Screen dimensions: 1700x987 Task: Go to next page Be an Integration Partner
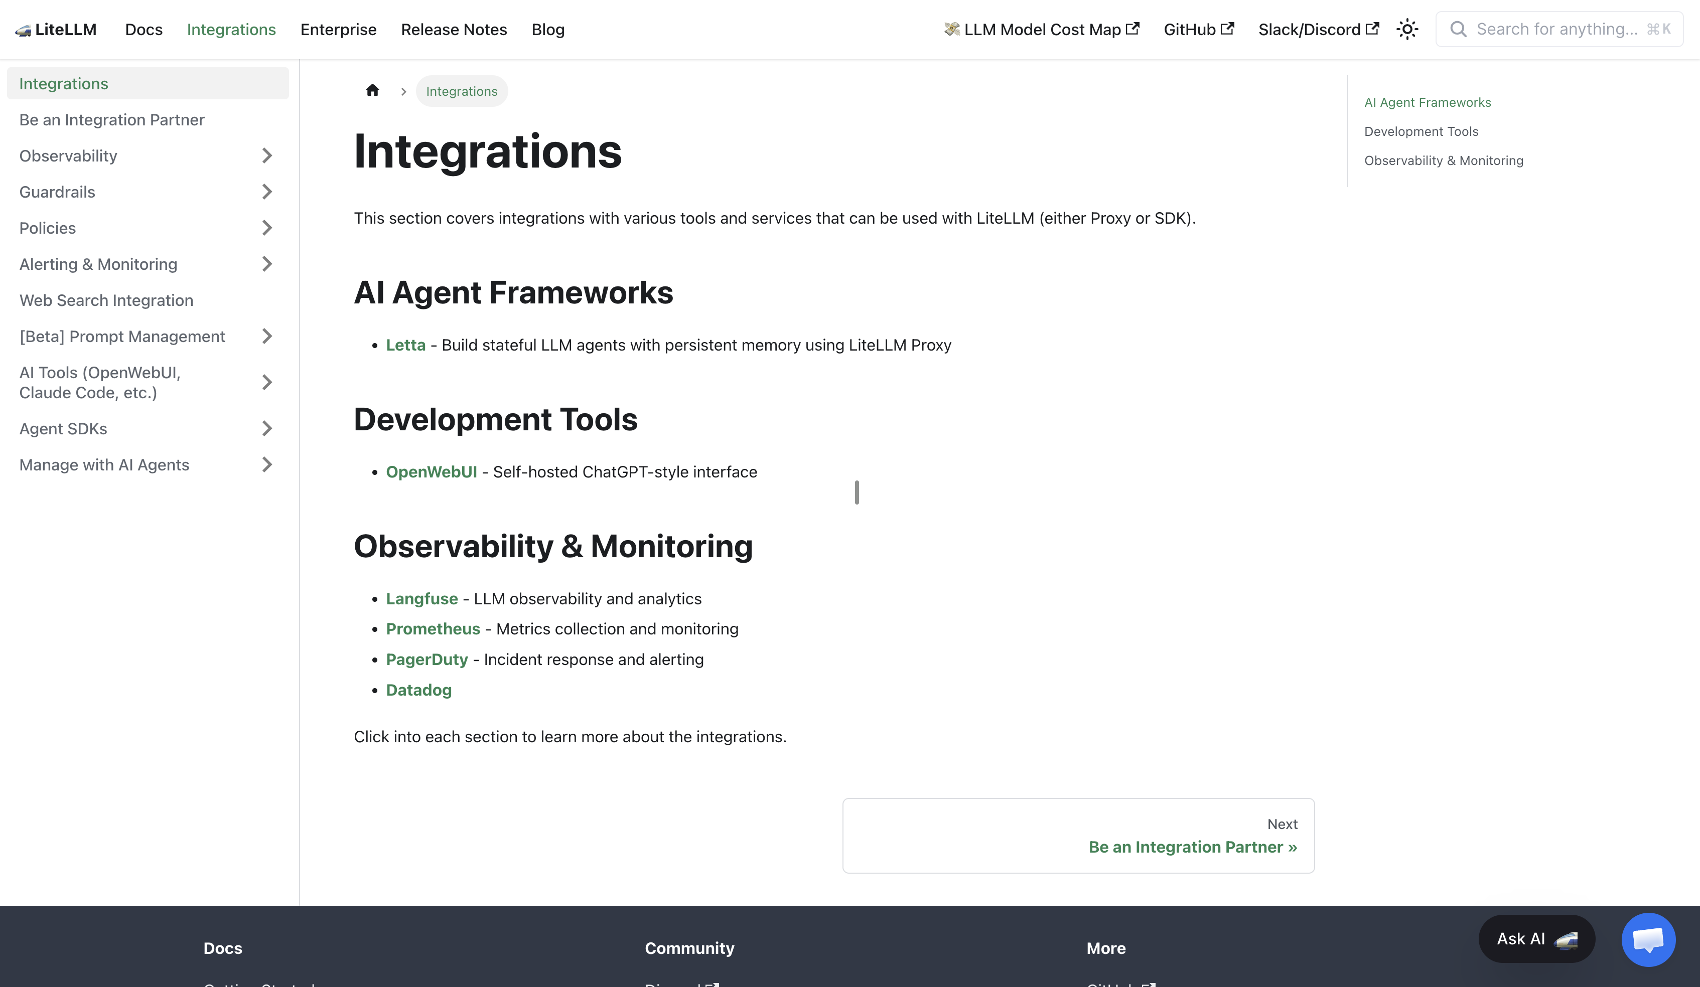1078,836
